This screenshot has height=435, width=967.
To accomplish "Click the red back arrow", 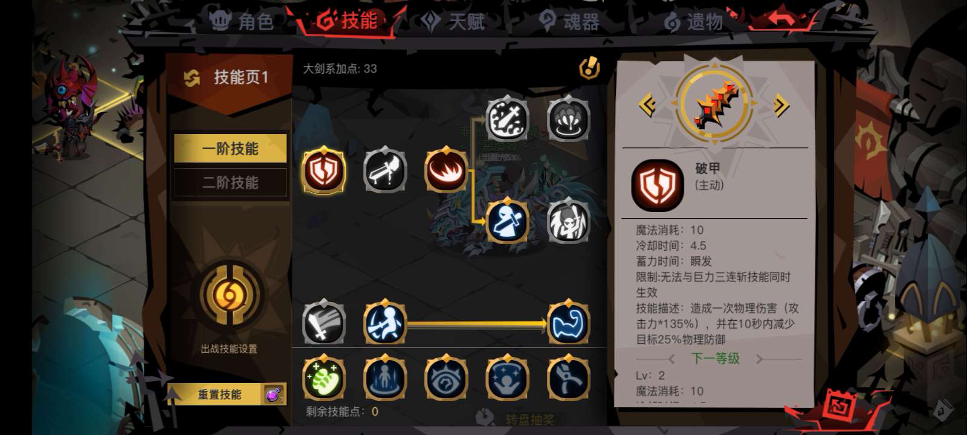I will pos(781,19).
